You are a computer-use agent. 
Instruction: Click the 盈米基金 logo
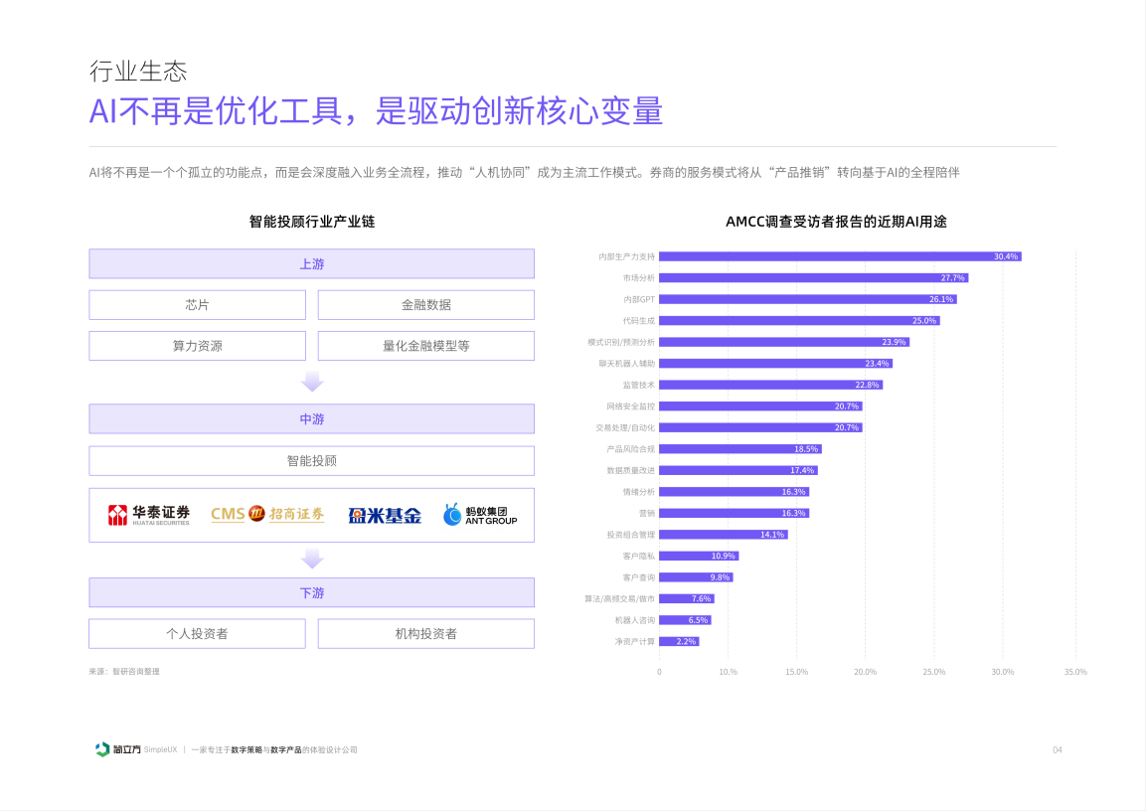coord(385,515)
